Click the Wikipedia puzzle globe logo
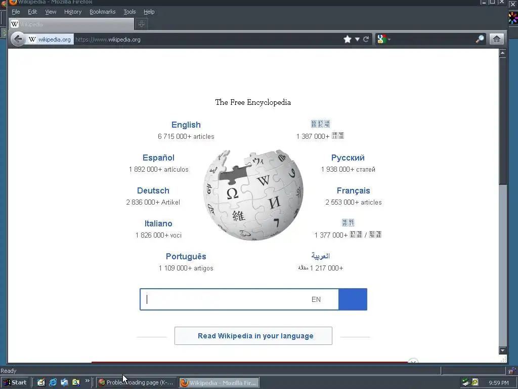Screen dimensions: 518x389 point(253,195)
